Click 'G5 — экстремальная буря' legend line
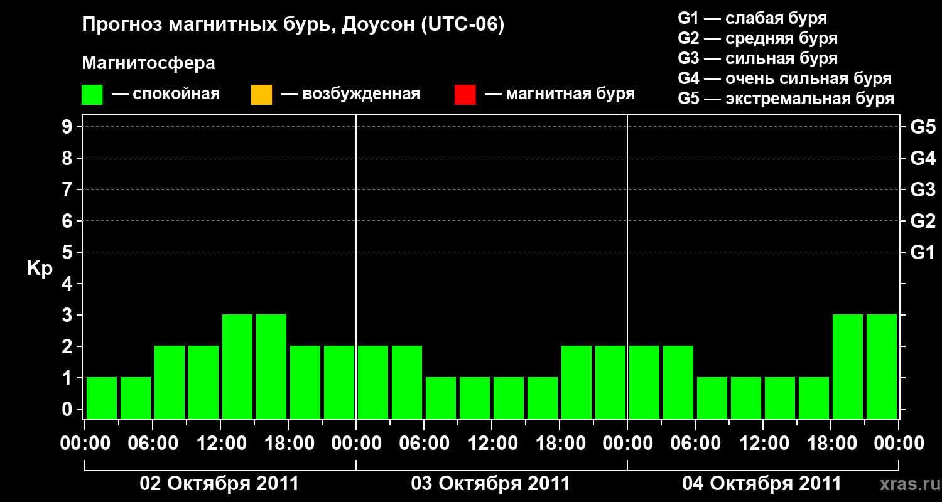Viewport: 942px width, 502px height. pos(786,99)
